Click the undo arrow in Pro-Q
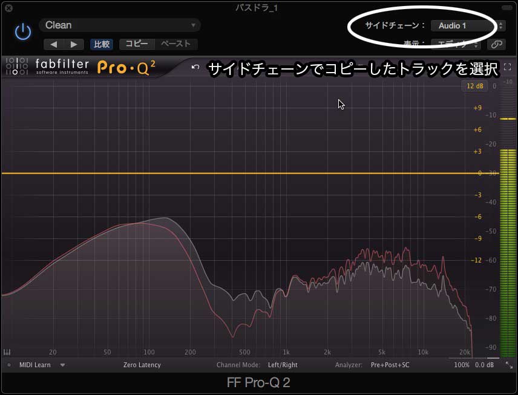518x395 pixels. coord(195,67)
